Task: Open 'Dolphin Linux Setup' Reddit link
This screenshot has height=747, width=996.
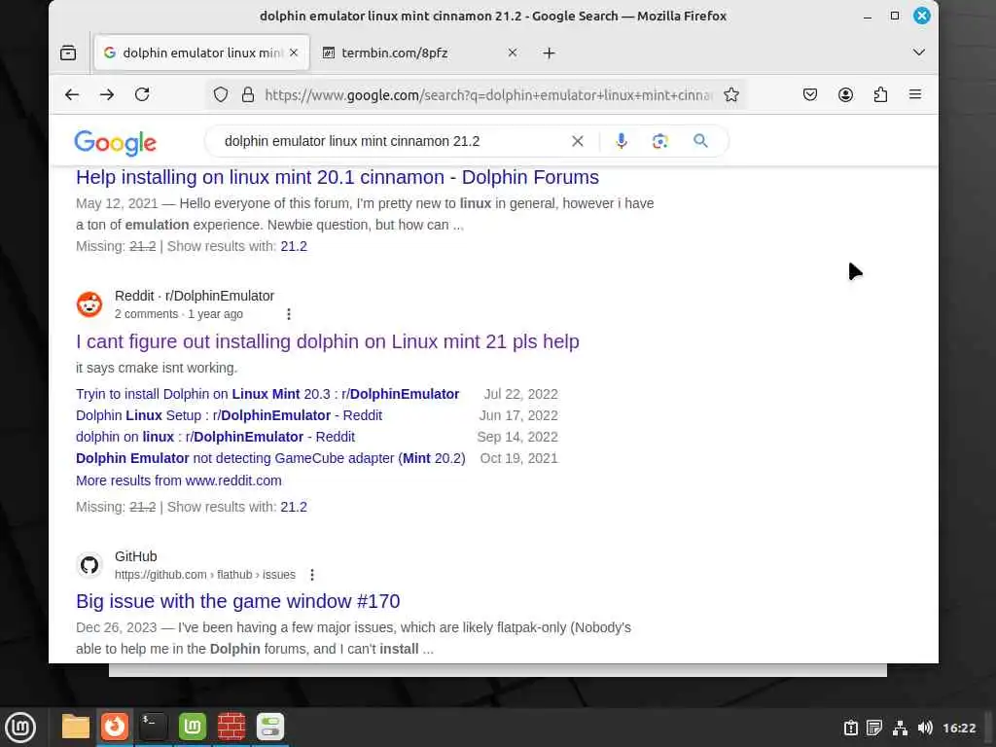Action: coord(229,415)
